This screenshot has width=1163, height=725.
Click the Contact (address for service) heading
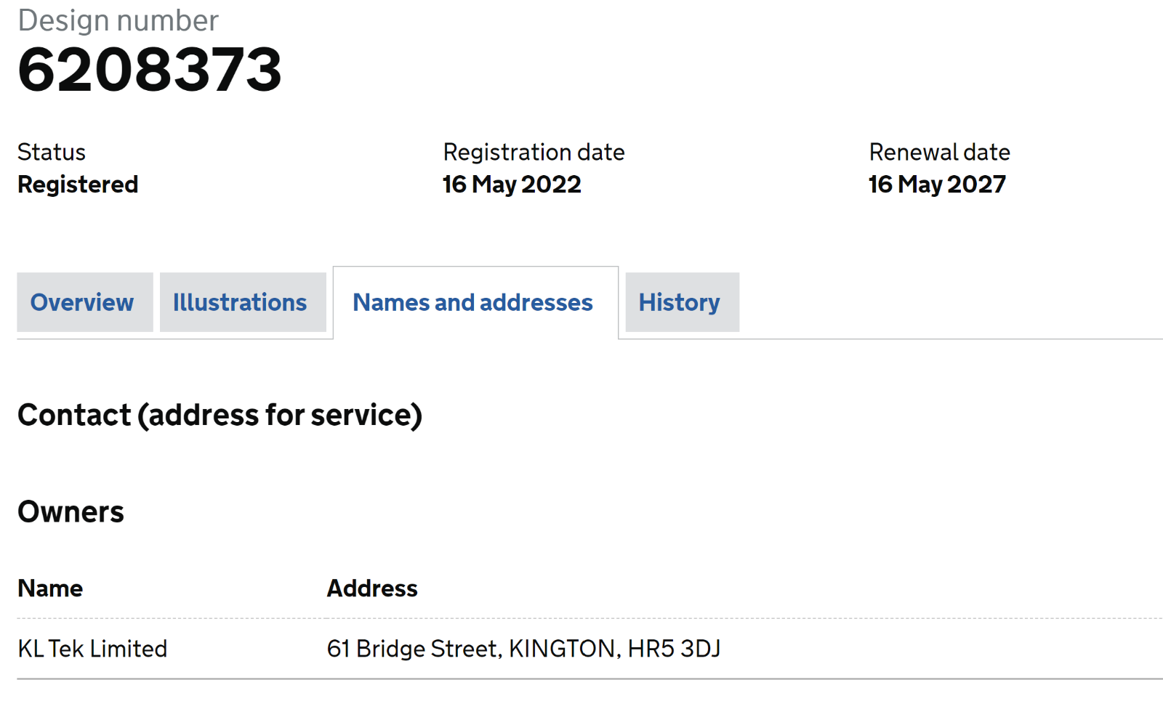pos(220,416)
